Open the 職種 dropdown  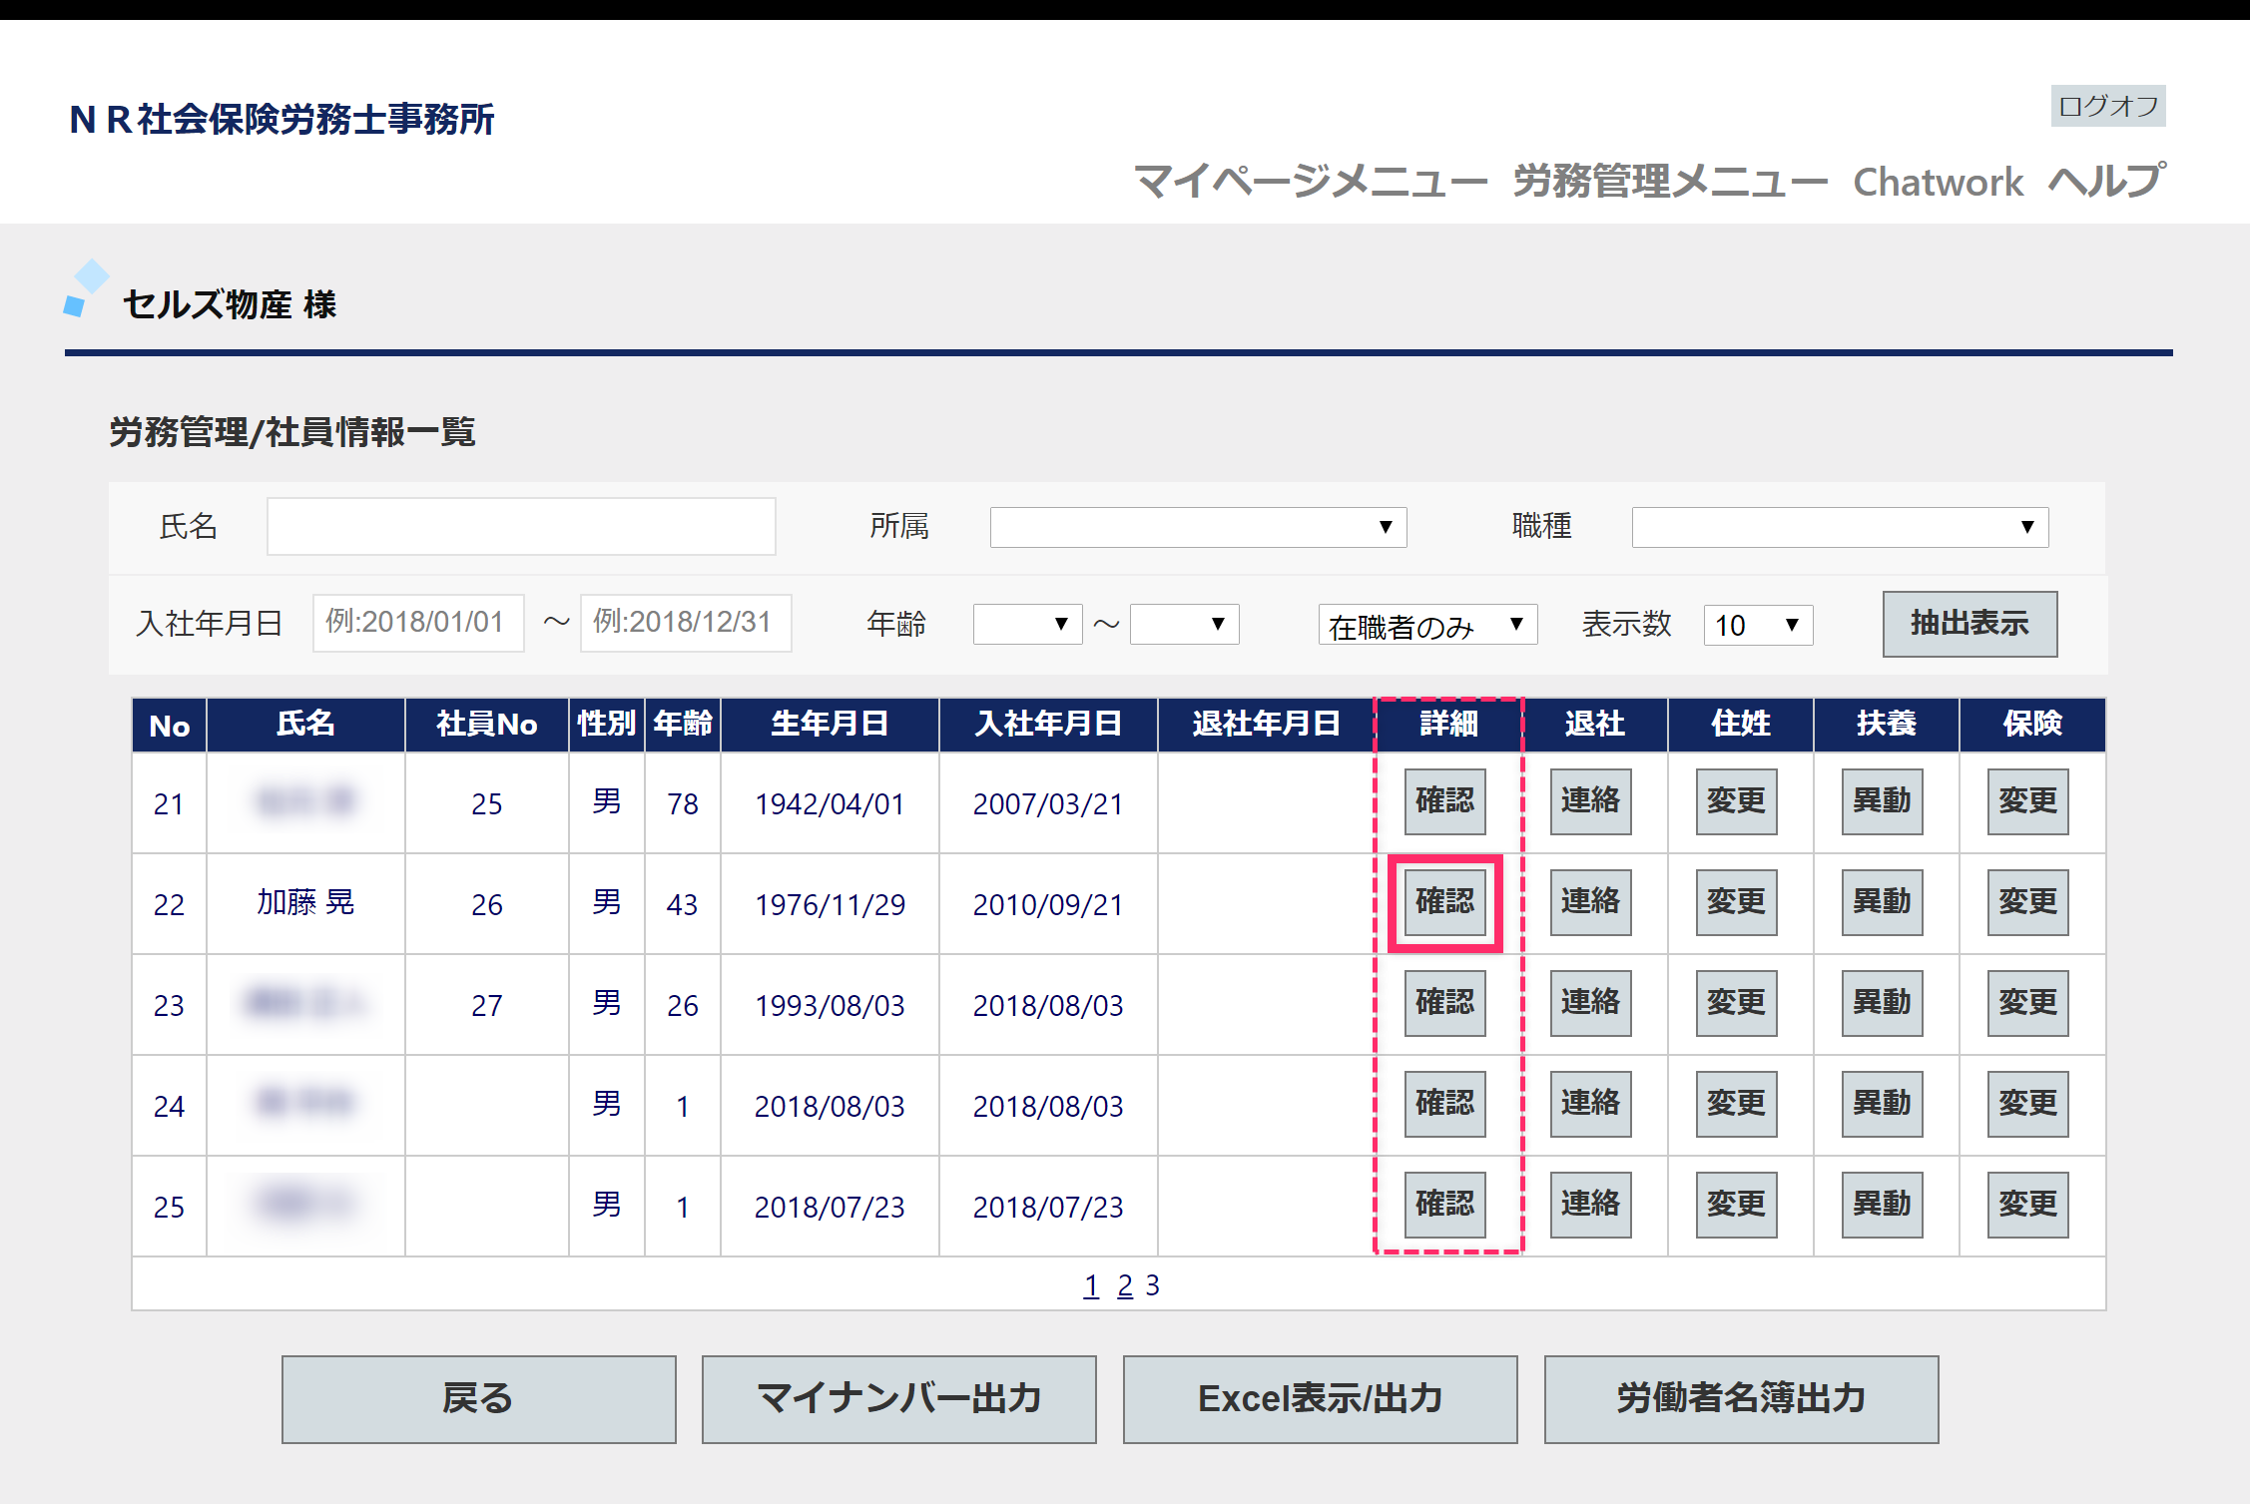(1839, 527)
